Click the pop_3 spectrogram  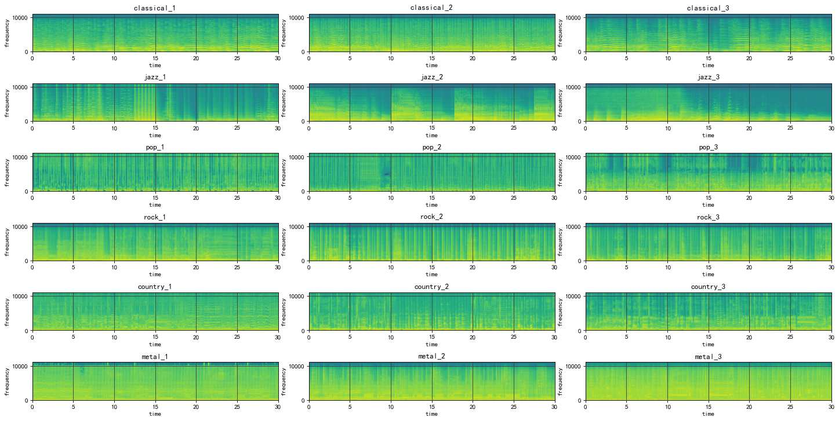(708, 173)
